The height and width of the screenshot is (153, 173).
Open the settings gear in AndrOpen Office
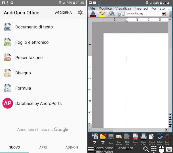coord(80,13)
